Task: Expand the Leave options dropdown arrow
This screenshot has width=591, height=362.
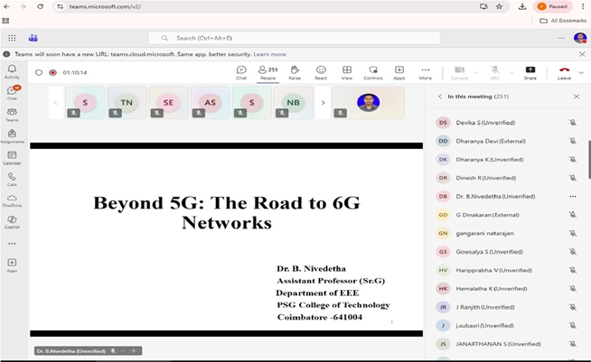Action: coord(579,72)
